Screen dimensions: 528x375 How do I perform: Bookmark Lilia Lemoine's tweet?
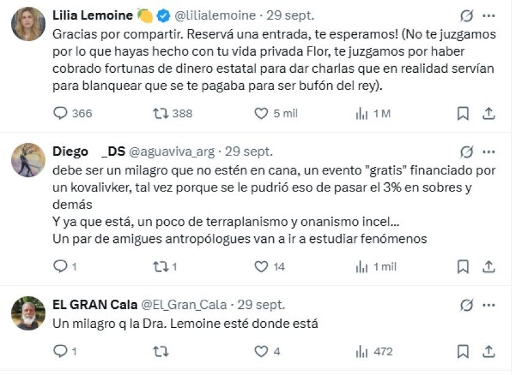[464, 113]
